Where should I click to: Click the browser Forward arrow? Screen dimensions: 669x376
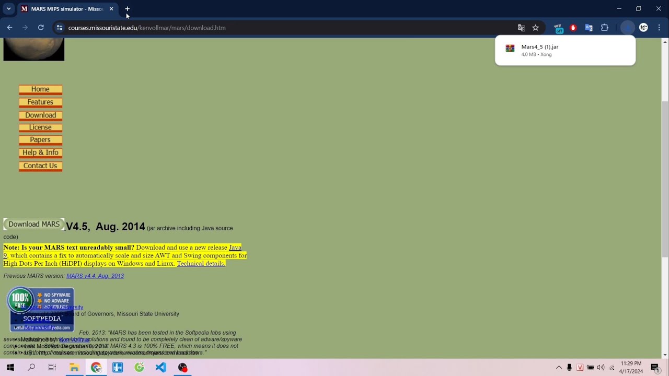point(25,28)
